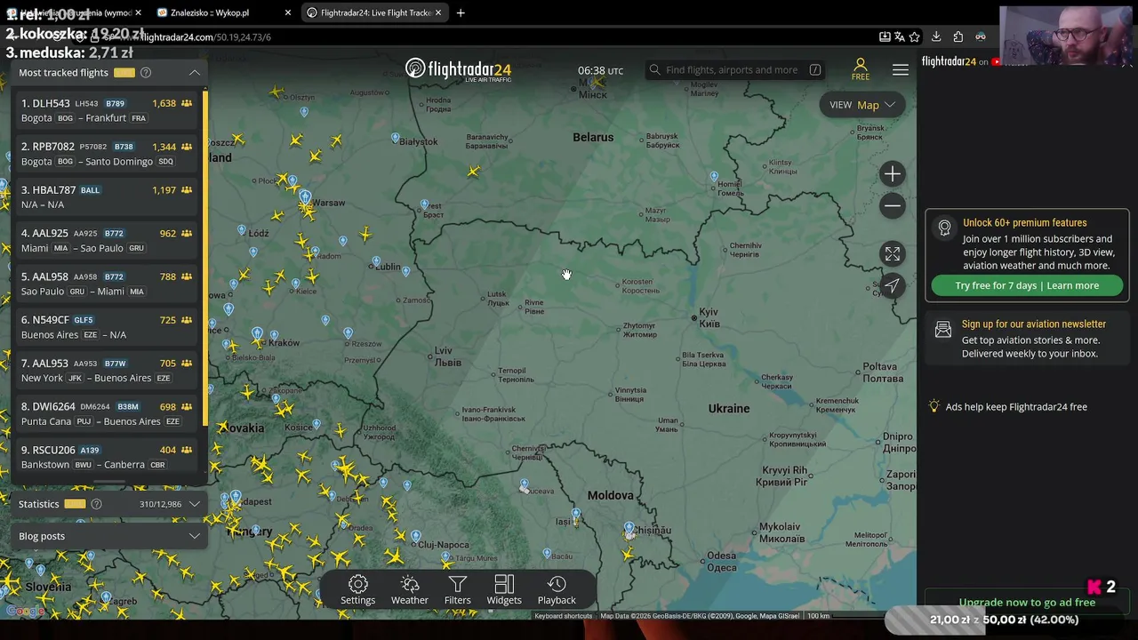
Task: Open the hamburger main menu
Action: [x=901, y=70]
